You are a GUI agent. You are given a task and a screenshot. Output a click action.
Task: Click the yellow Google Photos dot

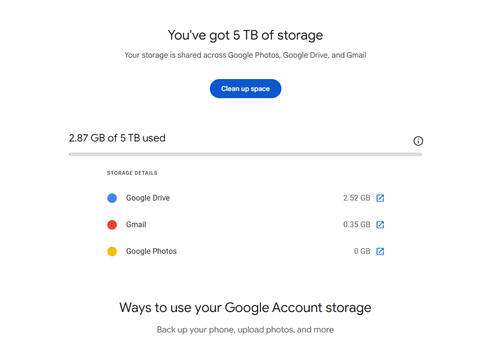tap(112, 251)
